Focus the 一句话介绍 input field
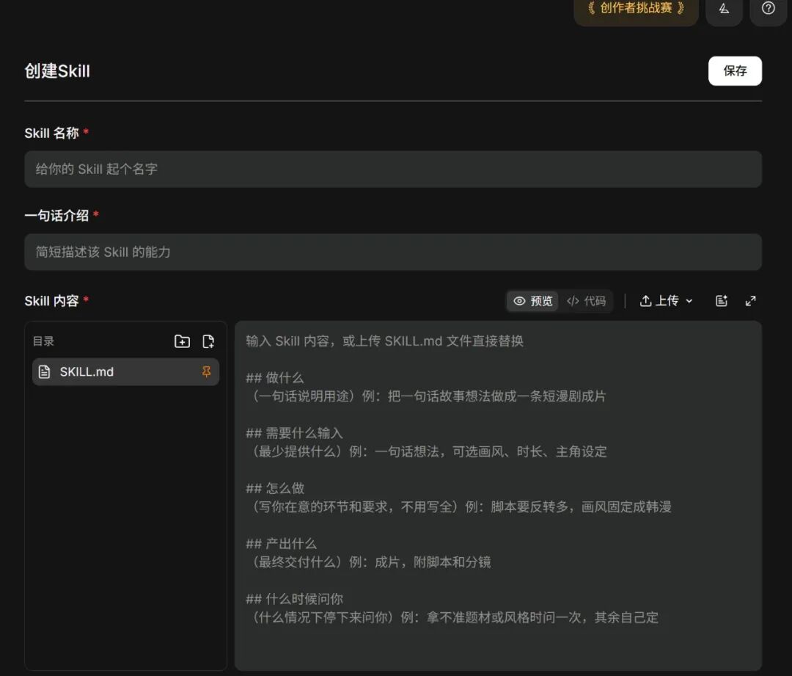The image size is (792, 676). point(393,252)
